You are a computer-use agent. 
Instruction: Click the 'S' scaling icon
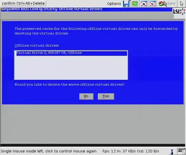click(153, 4)
